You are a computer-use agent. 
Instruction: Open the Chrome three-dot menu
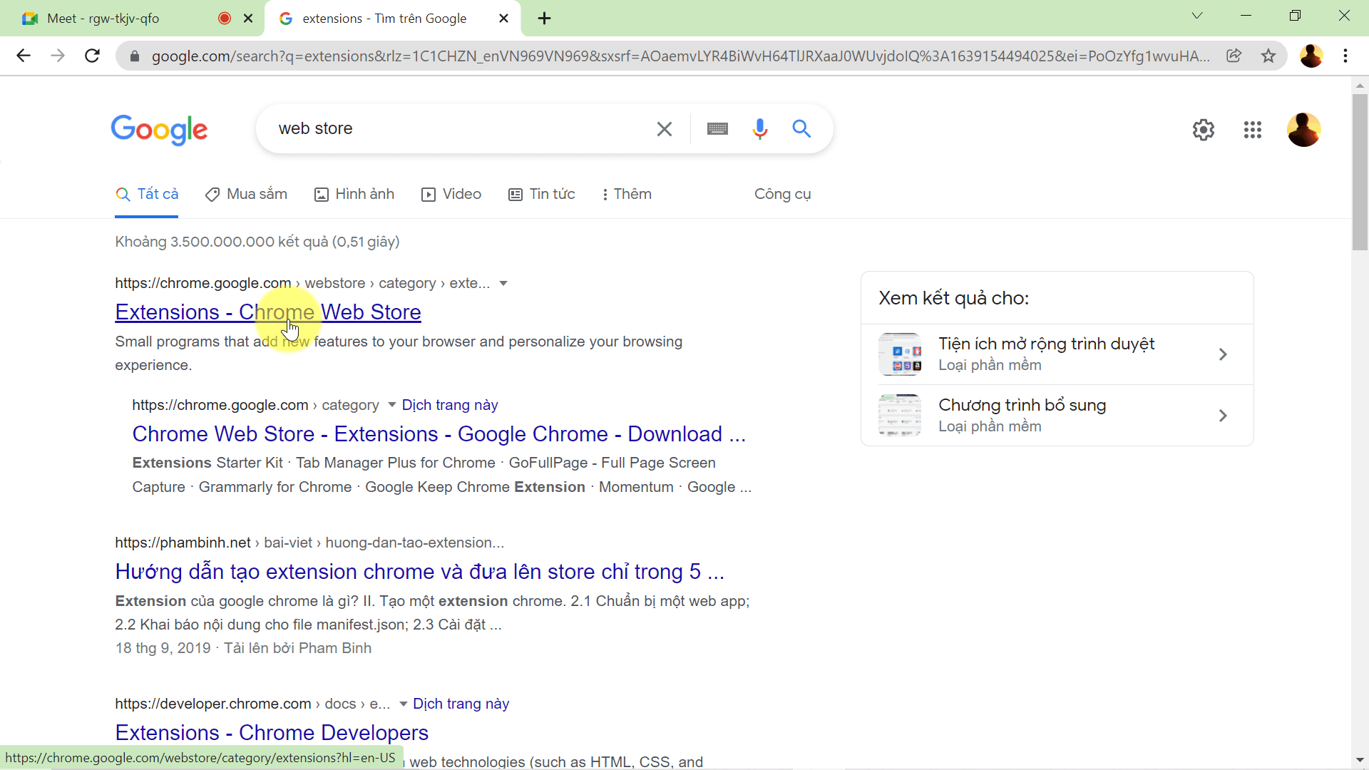1345,56
